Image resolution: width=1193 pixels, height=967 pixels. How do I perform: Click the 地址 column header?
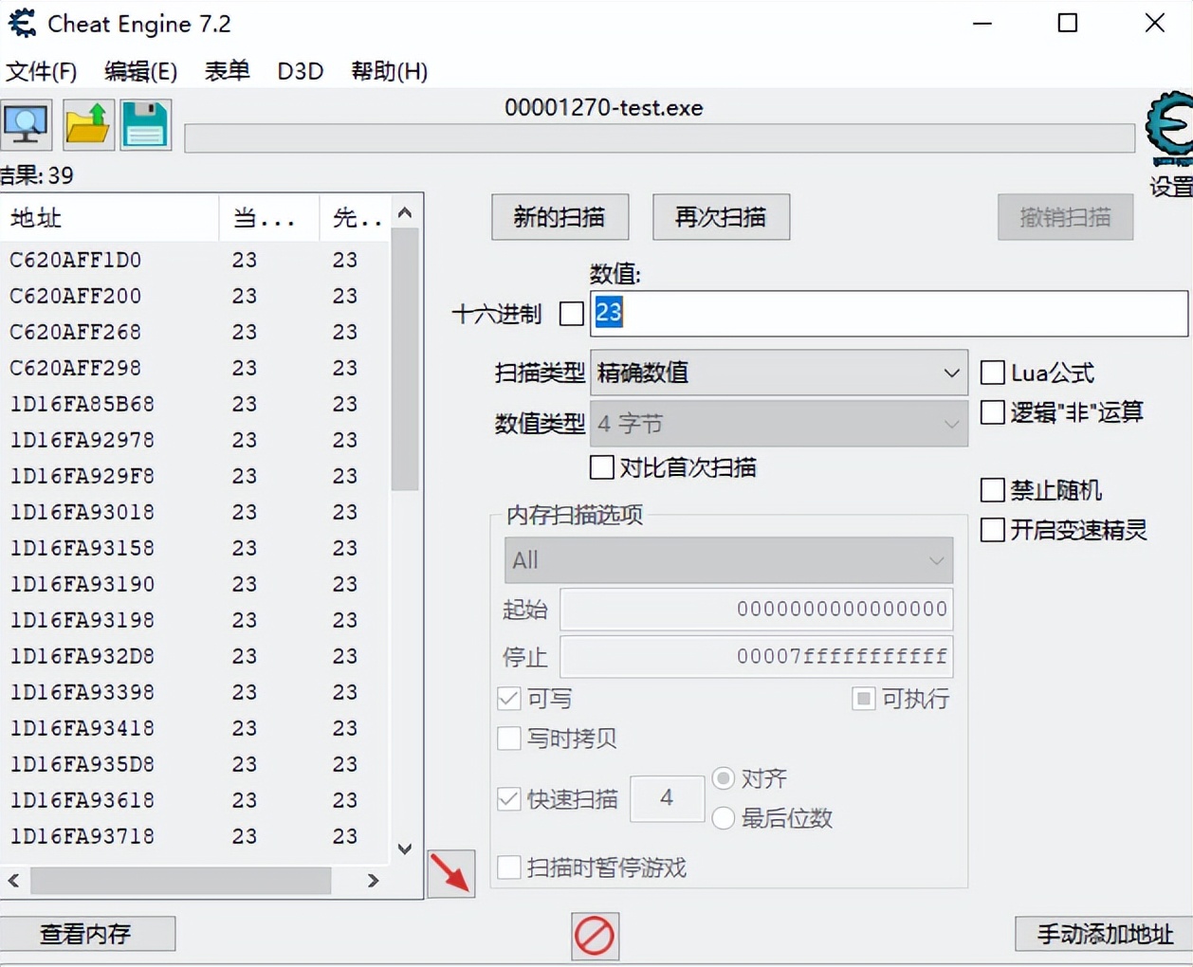tap(109, 218)
